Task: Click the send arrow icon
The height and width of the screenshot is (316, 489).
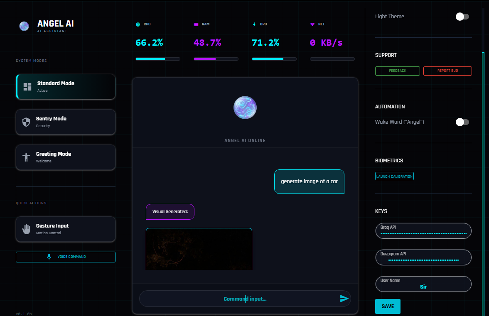Action: tap(344, 299)
